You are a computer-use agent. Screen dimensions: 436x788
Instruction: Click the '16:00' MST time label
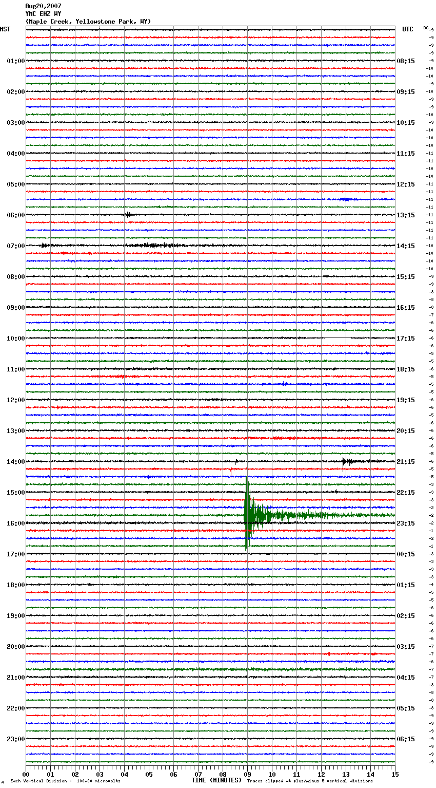click(x=16, y=523)
